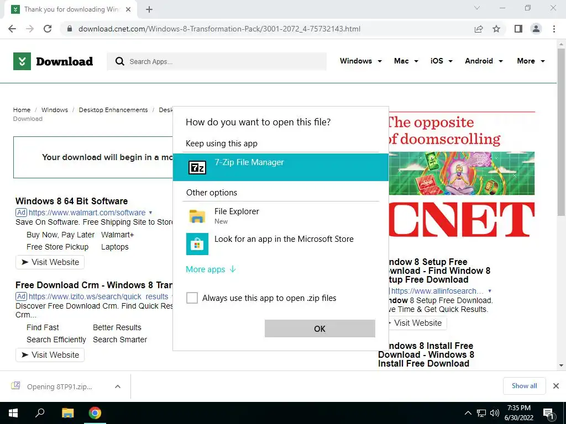Click the browser forward arrow
566x424 pixels.
click(30, 29)
